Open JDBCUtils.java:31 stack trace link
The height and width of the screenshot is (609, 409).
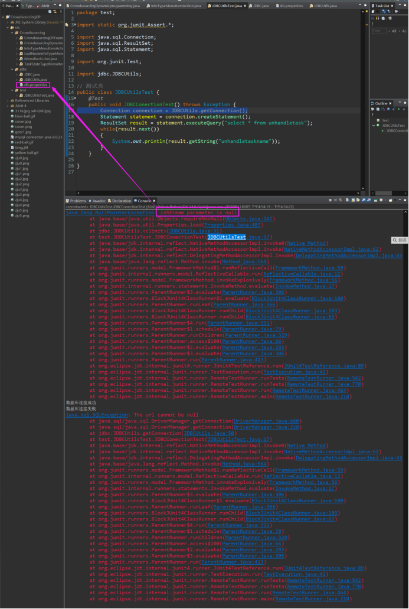194,231
